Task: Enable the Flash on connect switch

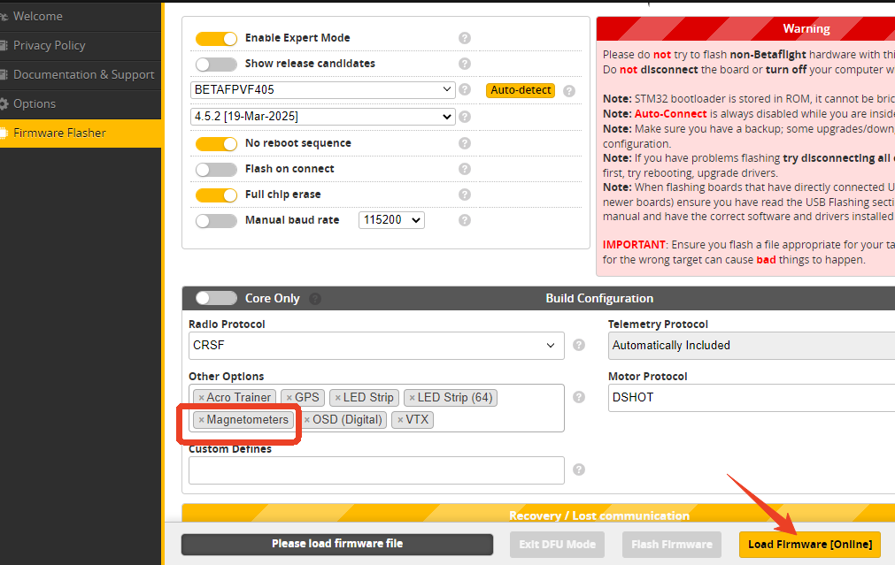Action: click(x=216, y=169)
